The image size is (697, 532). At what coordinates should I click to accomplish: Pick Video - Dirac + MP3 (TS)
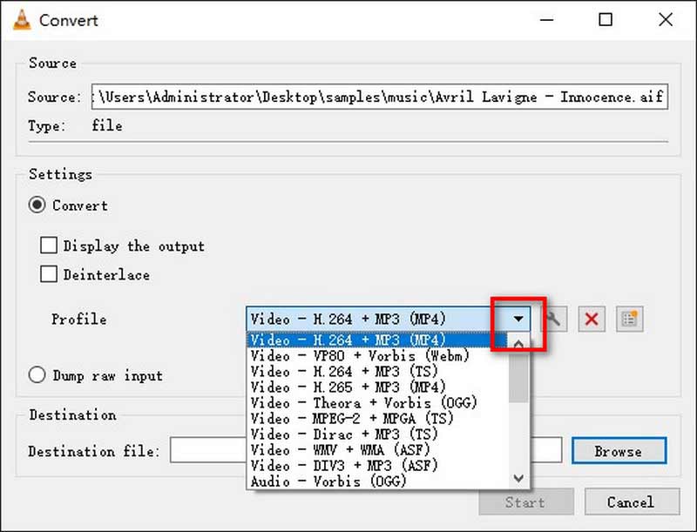[377, 434]
